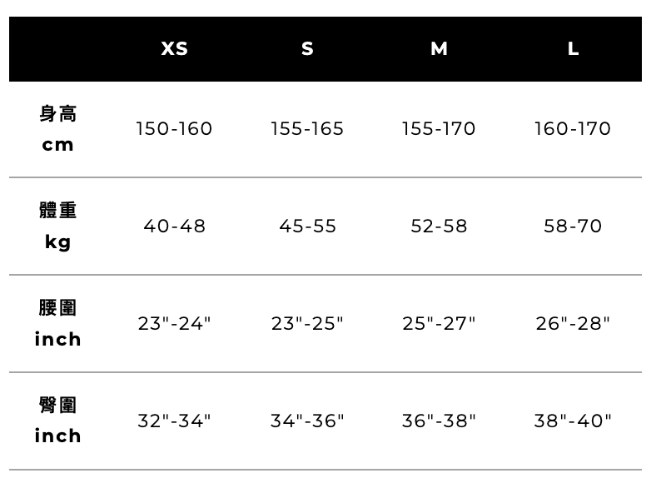Click the M waist value 25"-27"
Viewport: 666px width, 488px height.
(439, 323)
